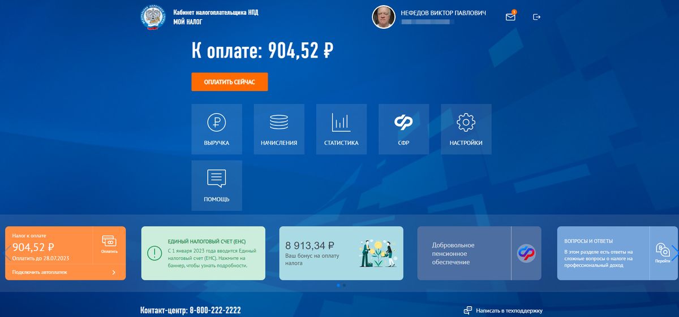Open the user profile photo avatar

(x=383, y=17)
